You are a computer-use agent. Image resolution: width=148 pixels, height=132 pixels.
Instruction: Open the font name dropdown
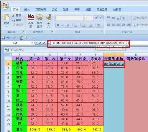pyautogui.click(x=82, y=18)
